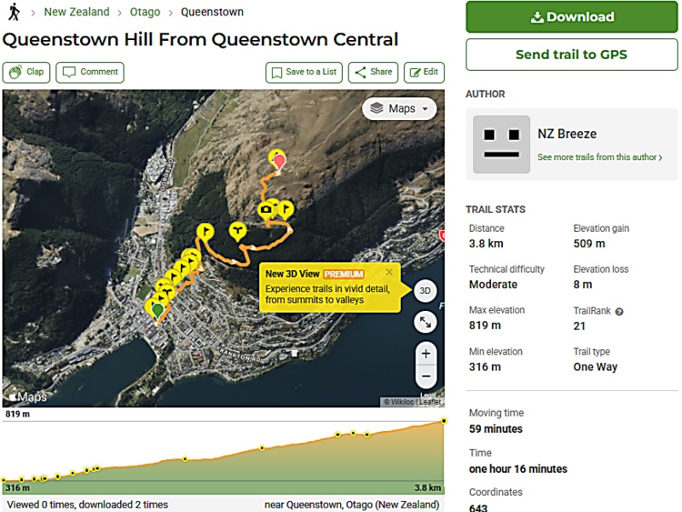Click the hiking activity icon in breadcrumb

point(14,12)
